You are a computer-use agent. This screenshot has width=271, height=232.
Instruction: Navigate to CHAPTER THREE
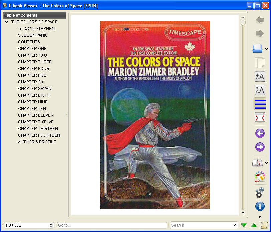pos(35,62)
